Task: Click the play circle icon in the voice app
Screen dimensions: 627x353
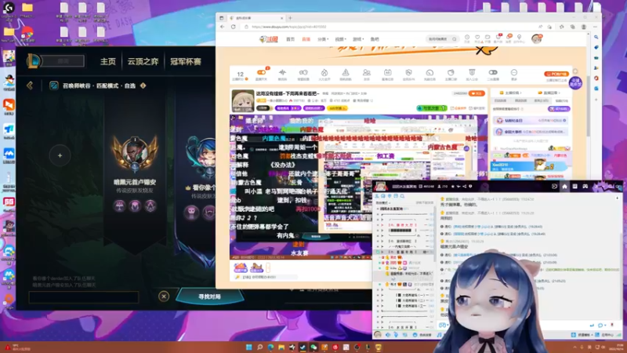Action: point(554,187)
